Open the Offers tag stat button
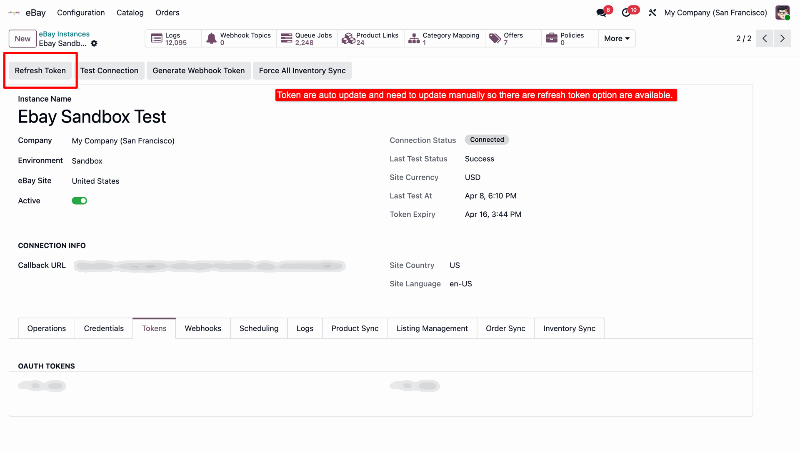Screen dimensions: 800x453 tap(513, 38)
